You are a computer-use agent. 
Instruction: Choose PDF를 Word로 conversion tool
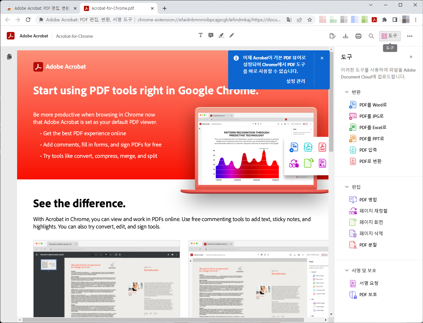click(x=368, y=105)
